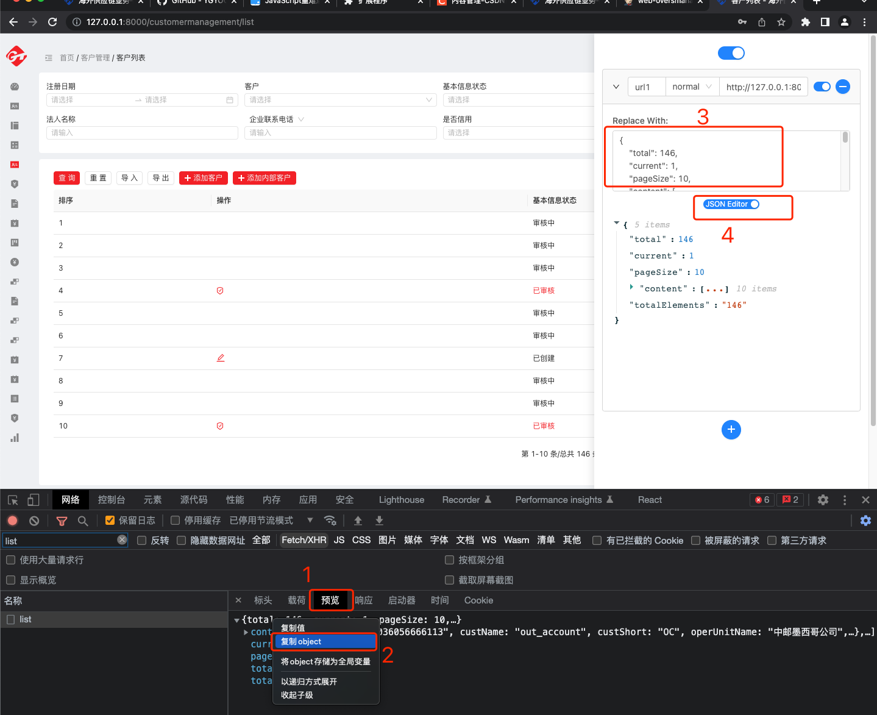The image size is (877, 715).
Task: Open the extensions puzzle icon
Action: coord(806,22)
